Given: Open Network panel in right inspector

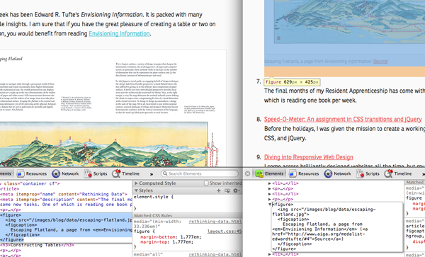Looking at the screenshot, I should [x=337, y=173].
